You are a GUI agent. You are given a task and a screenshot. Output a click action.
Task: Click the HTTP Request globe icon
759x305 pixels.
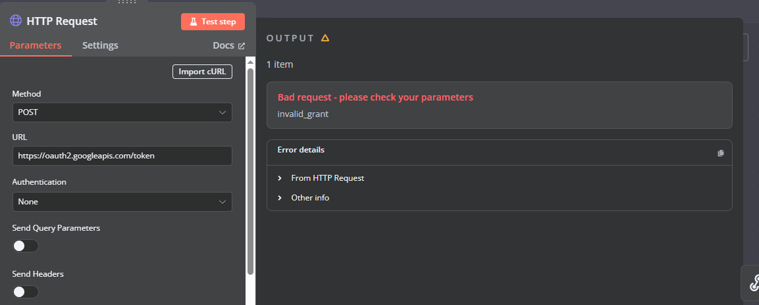point(16,21)
